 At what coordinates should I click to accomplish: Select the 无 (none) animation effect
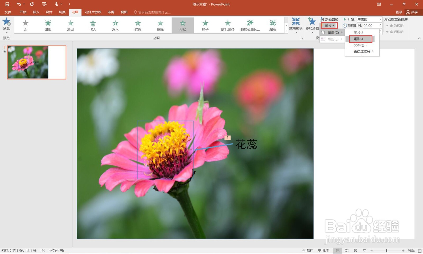[25, 25]
